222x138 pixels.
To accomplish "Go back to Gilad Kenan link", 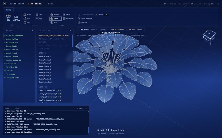I will (x=16, y=4).
